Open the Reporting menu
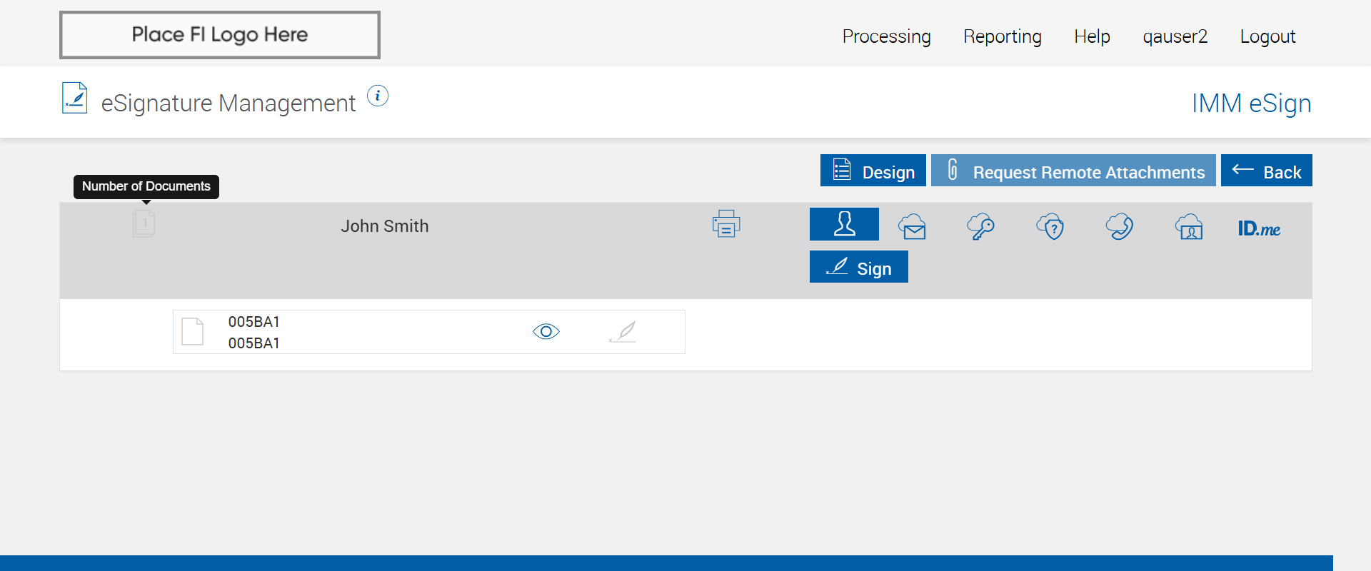 pos(1002,36)
